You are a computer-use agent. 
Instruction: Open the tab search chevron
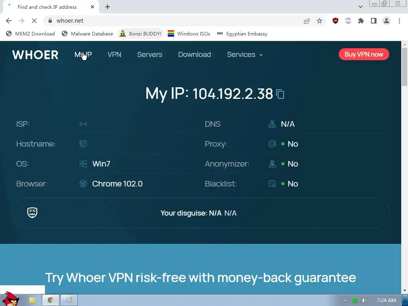pyautogui.click(x=360, y=7)
